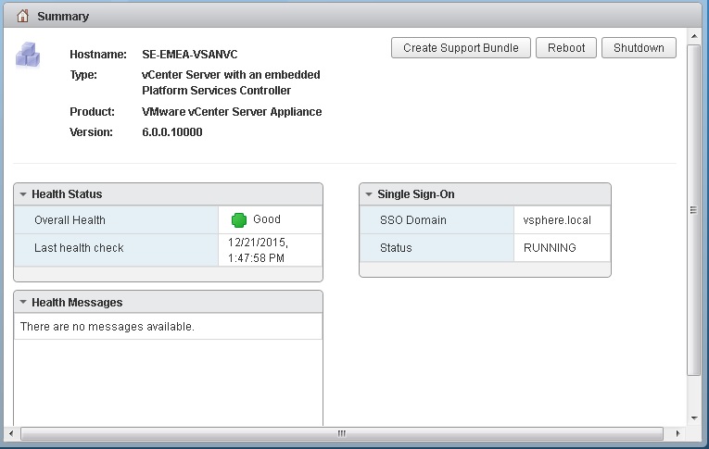
Task: Reboot the appliance
Action: coord(566,48)
